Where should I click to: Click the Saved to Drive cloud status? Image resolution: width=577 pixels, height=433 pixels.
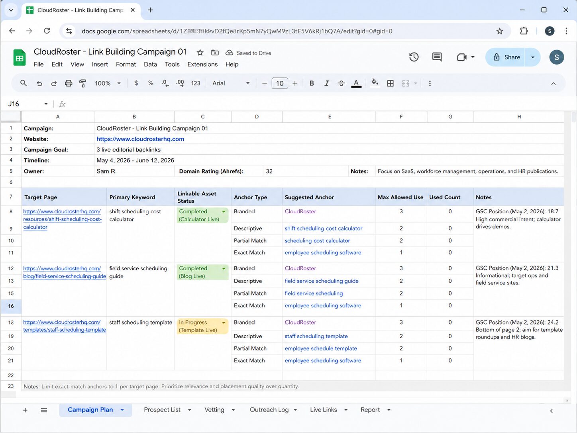tap(248, 53)
